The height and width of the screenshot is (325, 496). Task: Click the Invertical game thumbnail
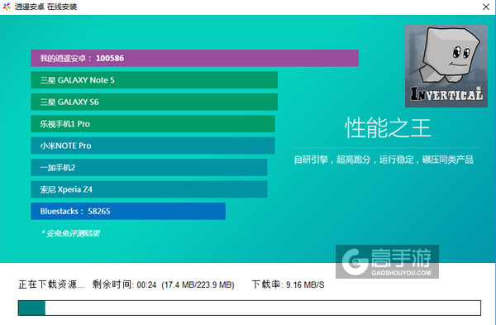click(446, 66)
